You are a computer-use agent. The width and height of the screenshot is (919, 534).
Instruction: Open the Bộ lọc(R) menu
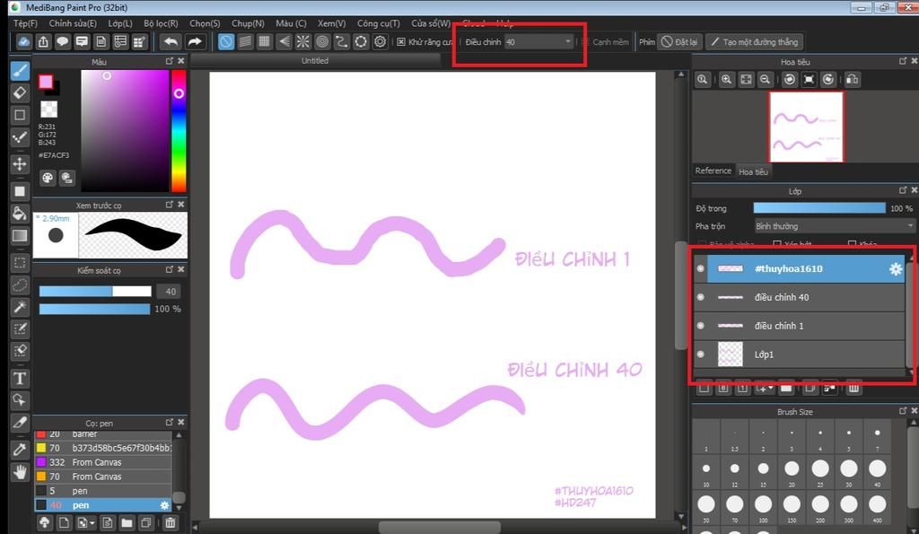point(161,23)
